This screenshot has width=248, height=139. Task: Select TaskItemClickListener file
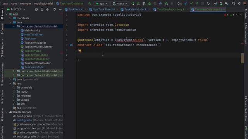point(38,47)
